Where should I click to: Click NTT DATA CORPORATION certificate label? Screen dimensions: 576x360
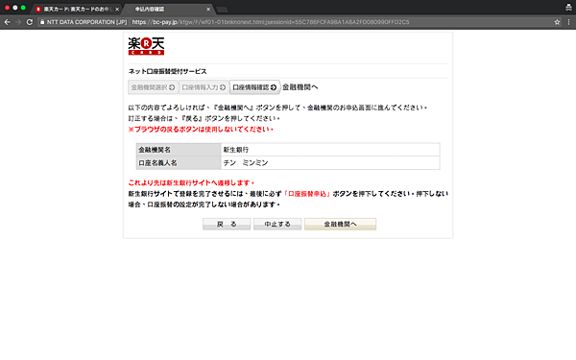pyautogui.click(x=86, y=22)
